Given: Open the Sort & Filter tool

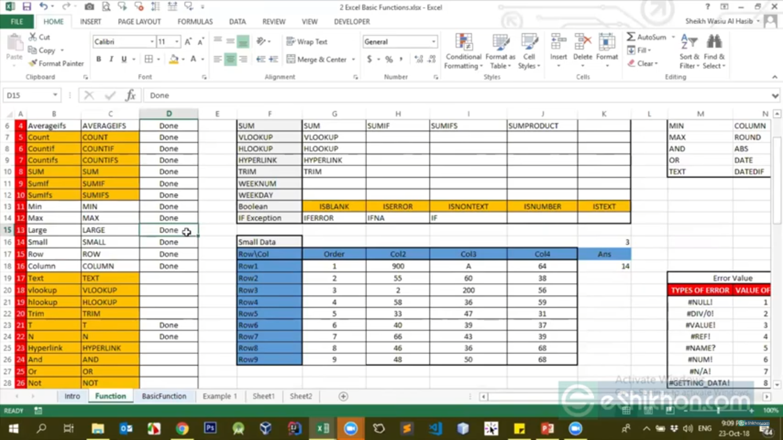Looking at the screenshot, I should (x=688, y=52).
